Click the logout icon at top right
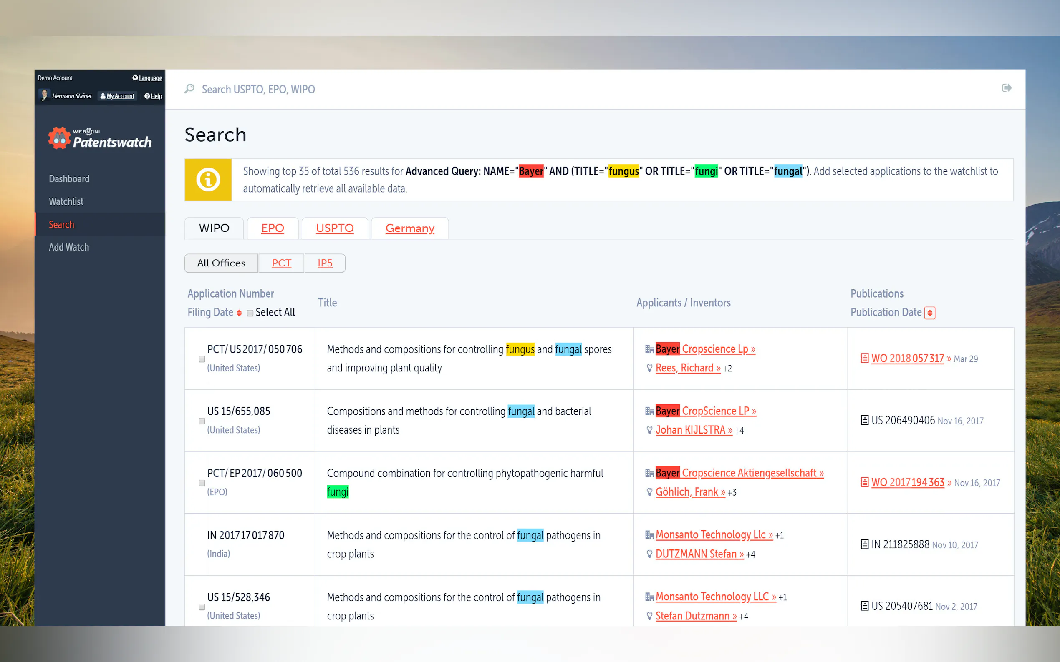Screen dimensions: 1060x662 (x=1007, y=88)
